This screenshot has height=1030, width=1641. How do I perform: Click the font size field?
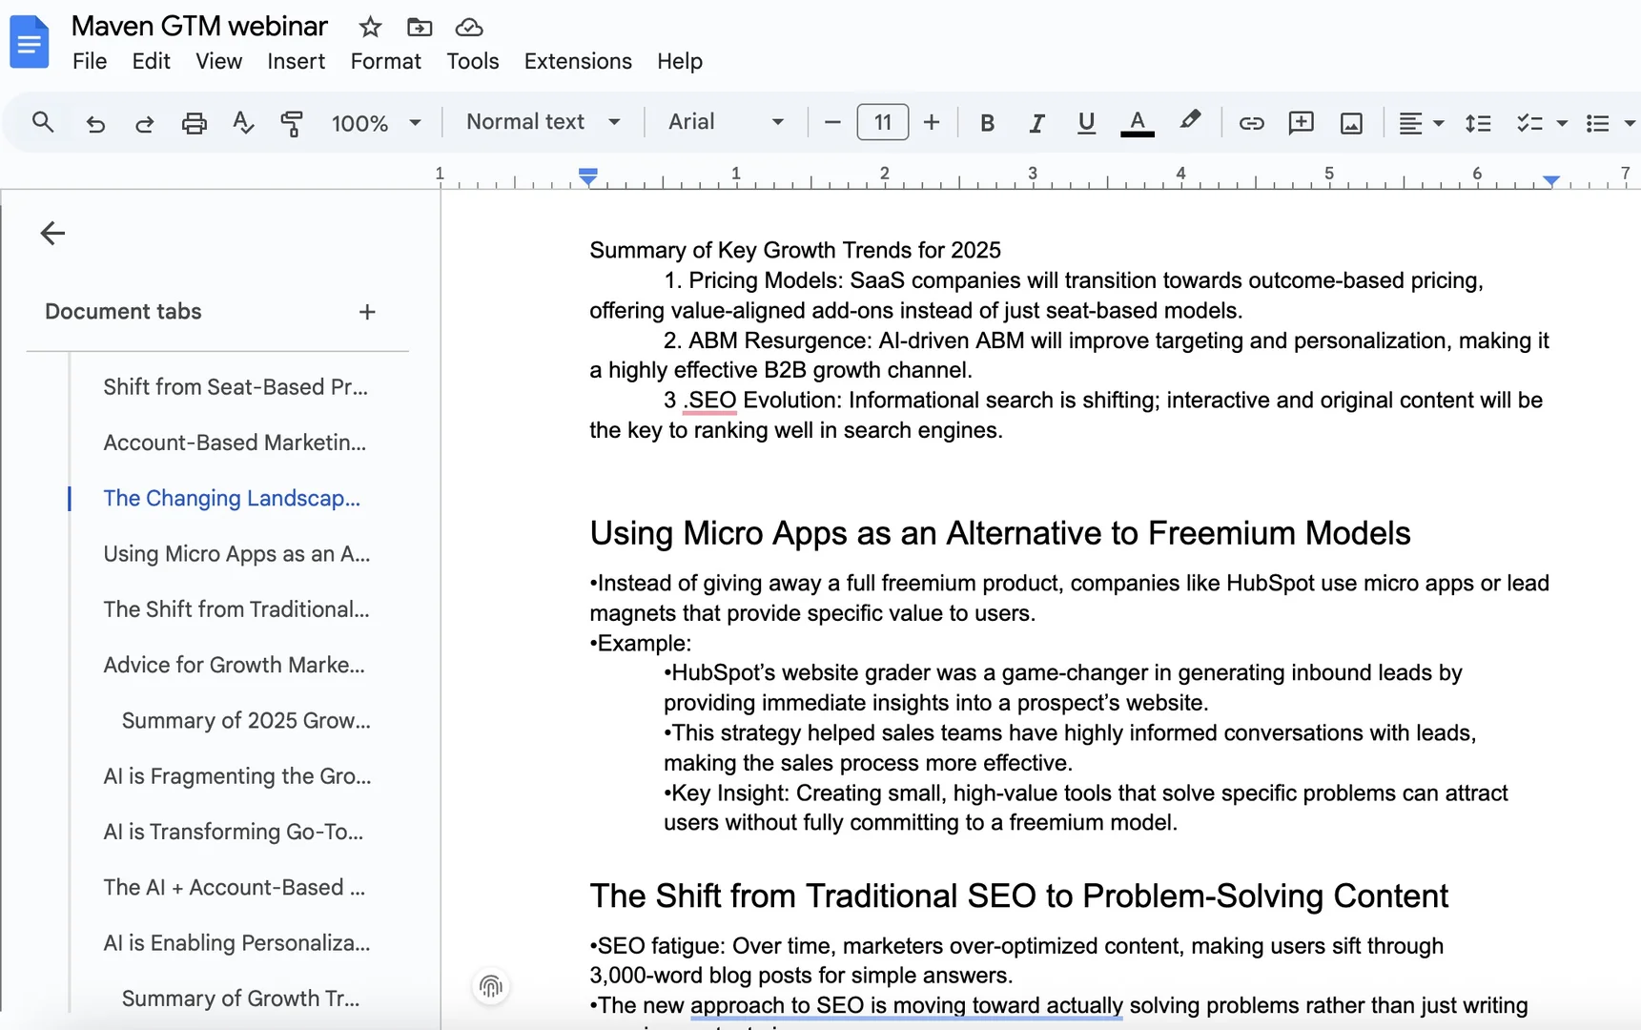point(883,122)
